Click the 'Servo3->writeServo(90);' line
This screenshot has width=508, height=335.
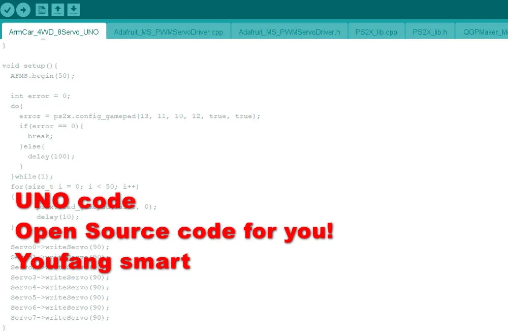pos(60,277)
